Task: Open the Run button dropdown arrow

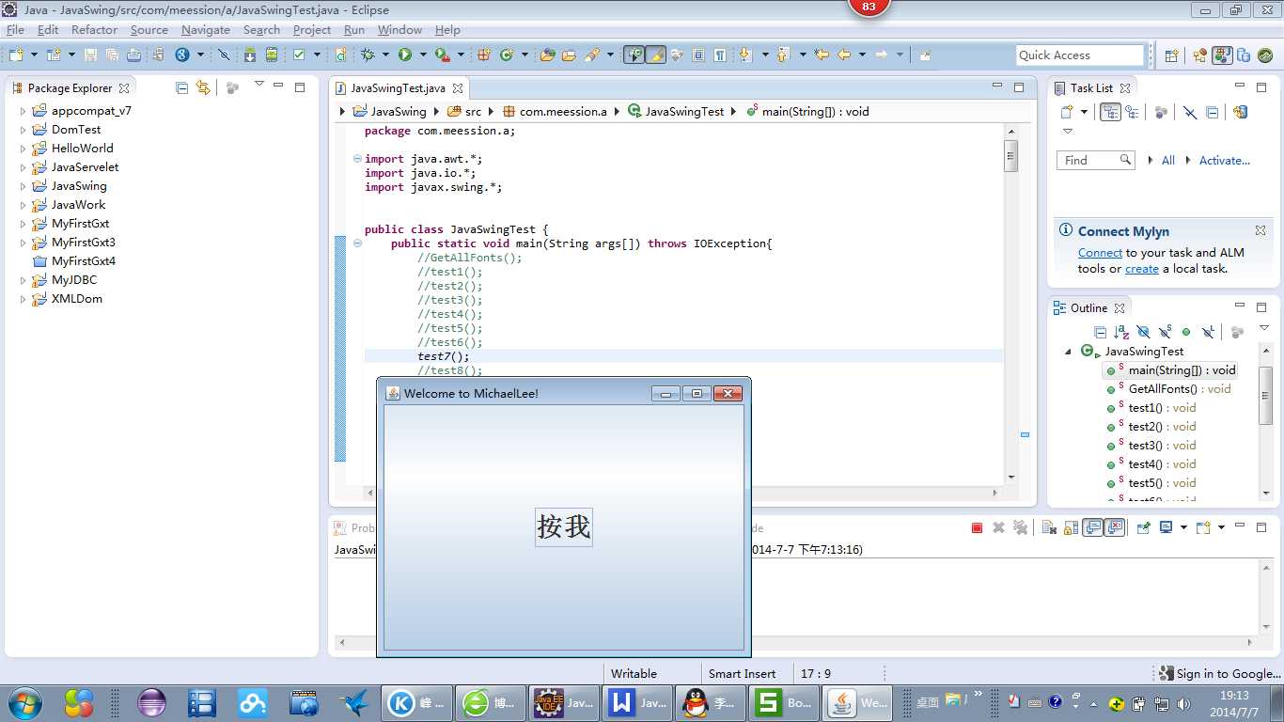Action: pyautogui.click(x=423, y=55)
